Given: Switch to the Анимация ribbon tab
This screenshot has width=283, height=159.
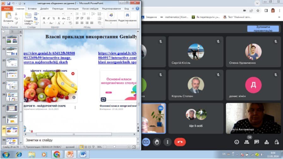Looking at the screenshot, I should point(73,8).
